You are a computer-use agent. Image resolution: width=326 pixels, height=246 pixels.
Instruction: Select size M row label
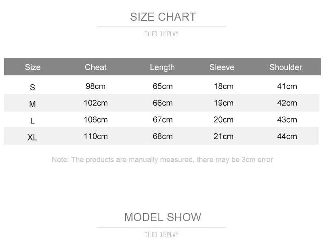[x=33, y=104]
